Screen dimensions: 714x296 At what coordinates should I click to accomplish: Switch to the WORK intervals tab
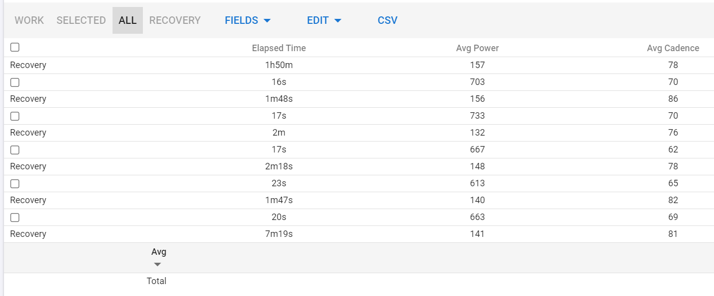29,20
